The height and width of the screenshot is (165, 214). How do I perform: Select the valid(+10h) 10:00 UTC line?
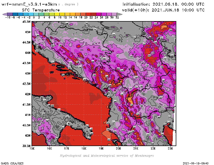(163, 10)
